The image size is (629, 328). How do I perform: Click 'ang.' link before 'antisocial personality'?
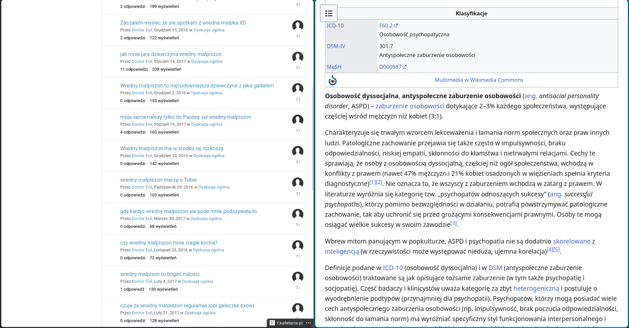(531, 96)
